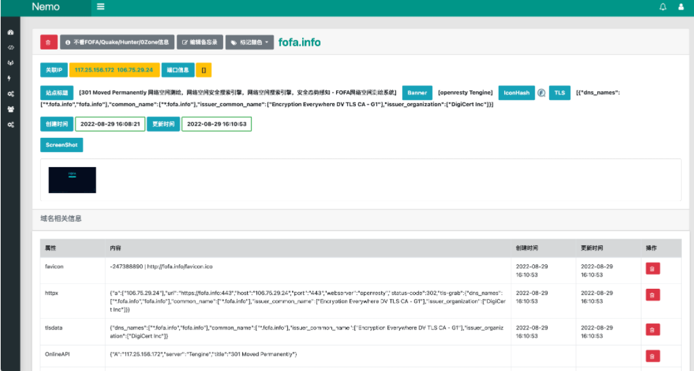Open the fox-shaped sidebar icon

click(x=11, y=63)
